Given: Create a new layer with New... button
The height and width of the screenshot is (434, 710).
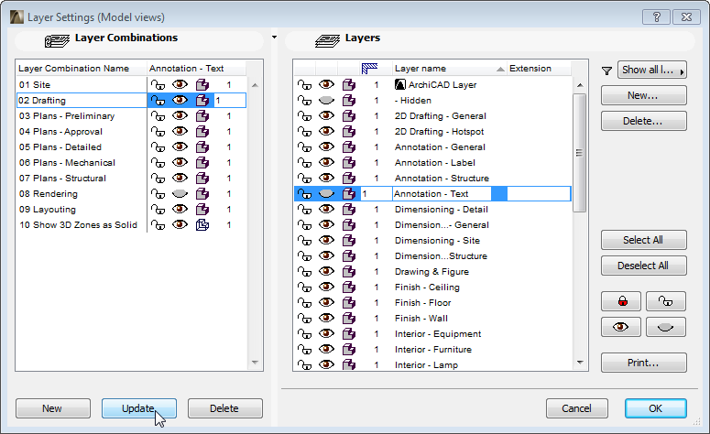Looking at the screenshot, I should 643,95.
